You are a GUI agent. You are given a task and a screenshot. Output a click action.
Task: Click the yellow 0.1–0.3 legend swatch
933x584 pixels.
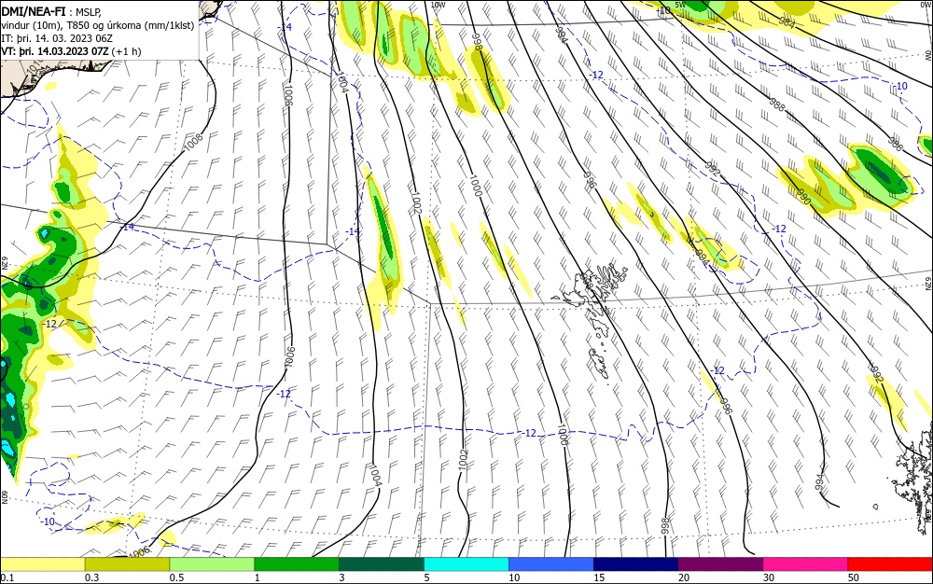point(42,564)
